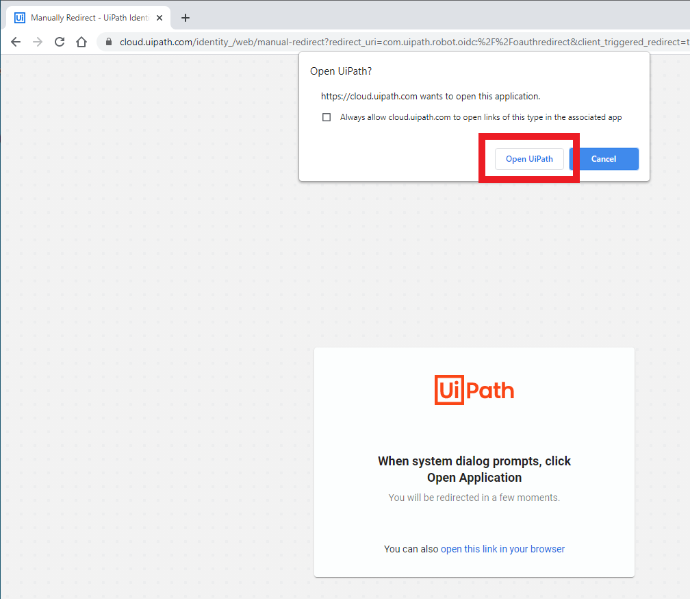Click the padlock site info icon
The width and height of the screenshot is (690, 599).
pyautogui.click(x=109, y=42)
